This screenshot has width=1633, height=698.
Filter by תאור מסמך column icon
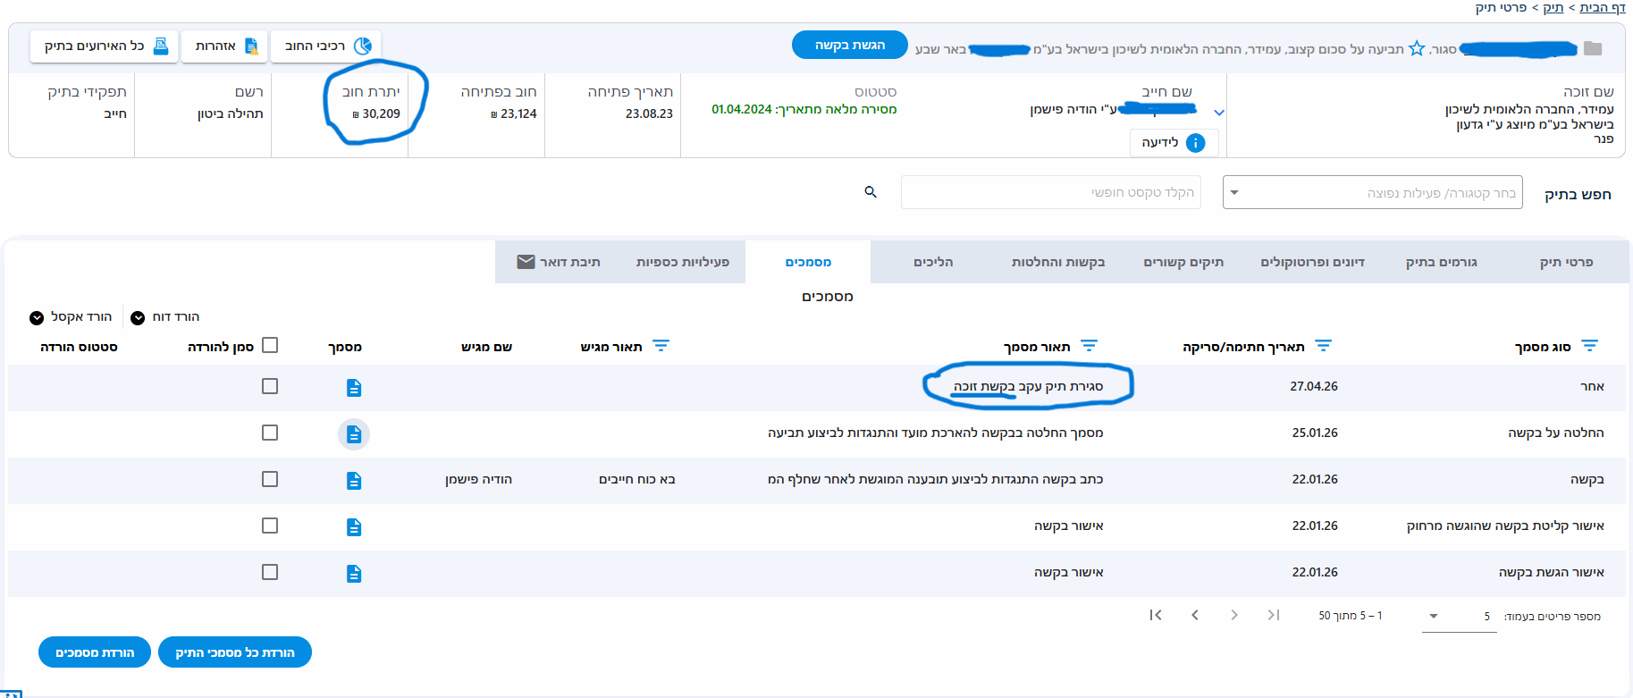pyautogui.click(x=1089, y=346)
